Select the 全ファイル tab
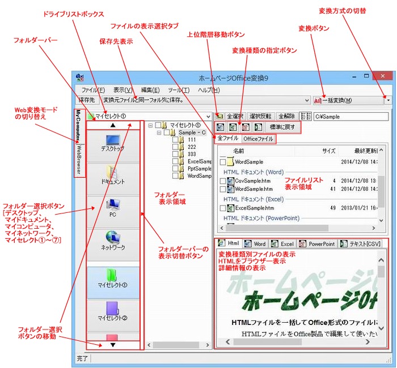This screenshot has height=368, width=397. pyautogui.click(x=228, y=138)
